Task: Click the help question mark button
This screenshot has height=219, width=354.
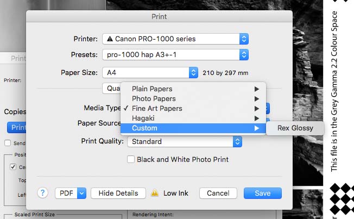Action: [x=43, y=193]
